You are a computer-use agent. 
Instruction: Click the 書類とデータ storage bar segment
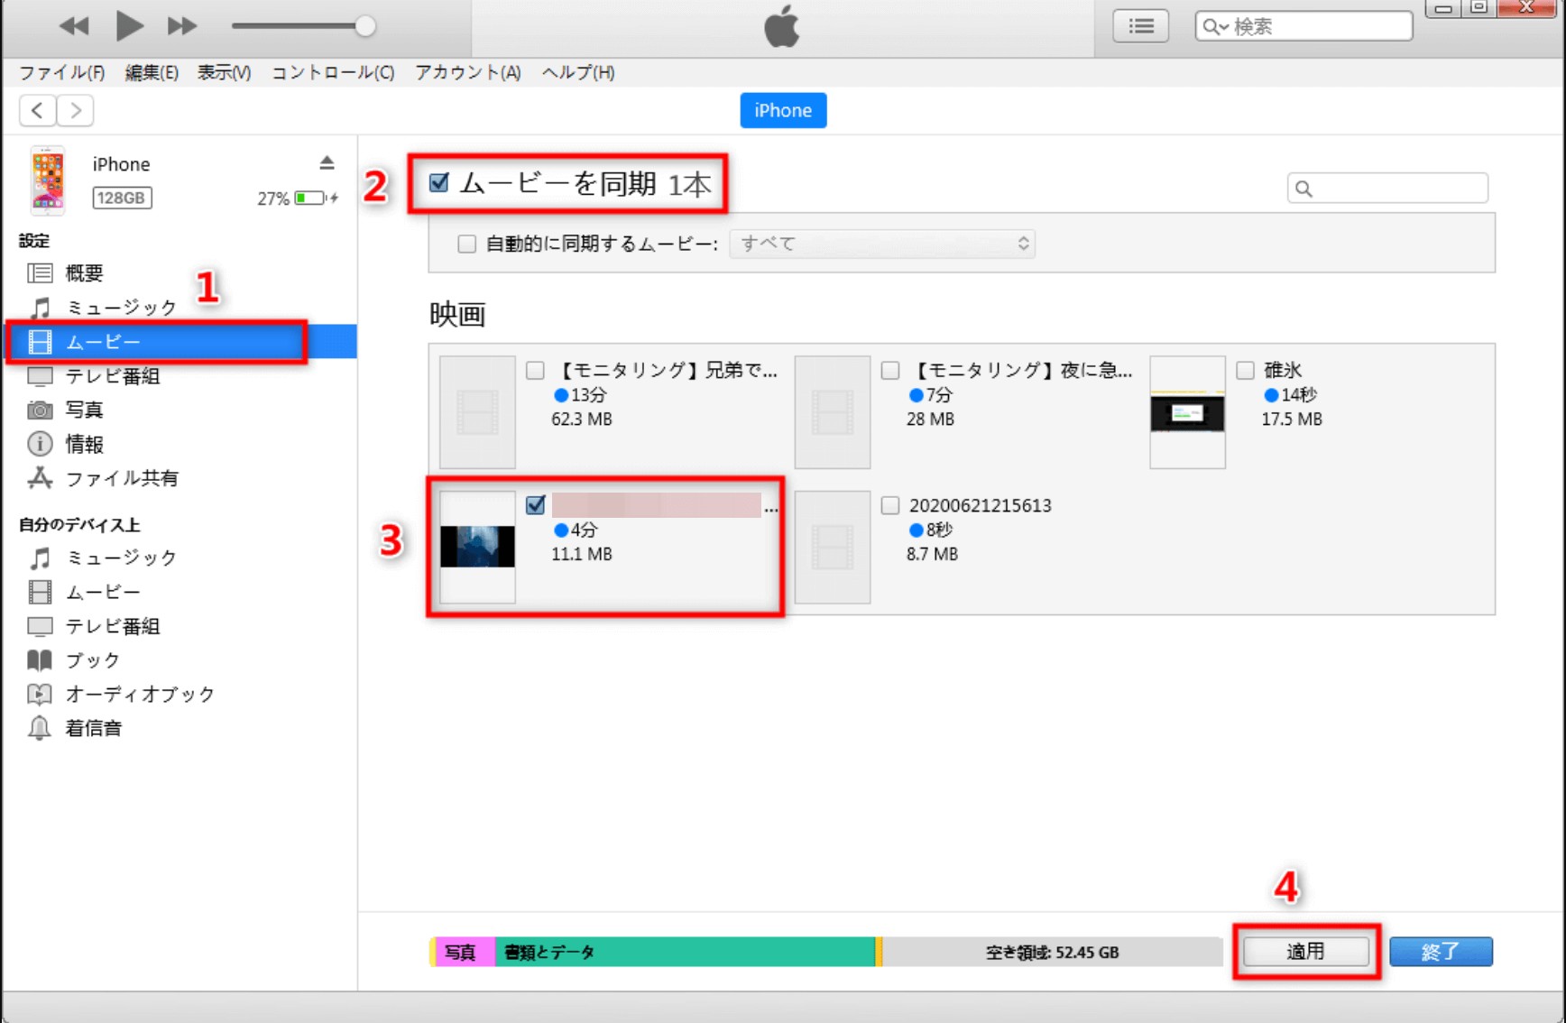685,952
